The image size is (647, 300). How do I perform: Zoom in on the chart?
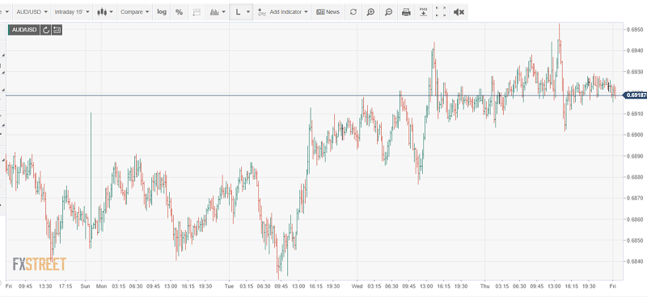[x=370, y=12]
